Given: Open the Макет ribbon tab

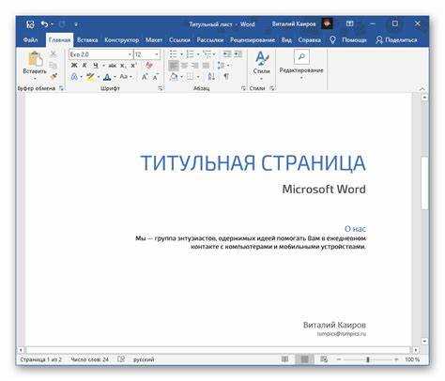Looking at the screenshot, I should 154,40.
